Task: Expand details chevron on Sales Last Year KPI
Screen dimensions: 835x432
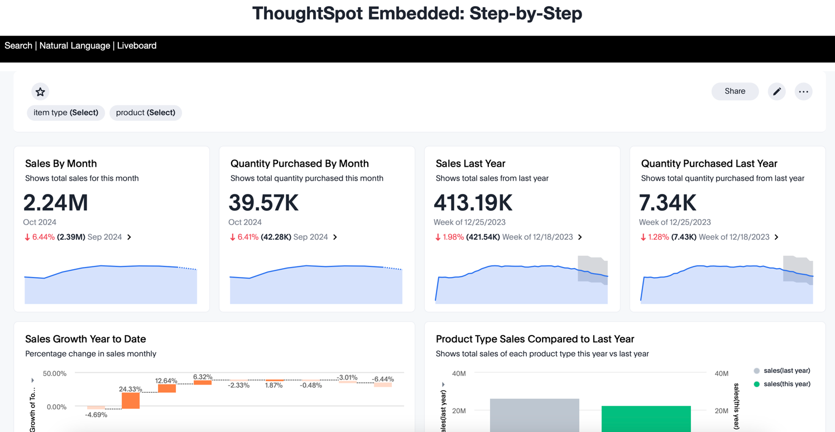Action: tap(580, 237)
